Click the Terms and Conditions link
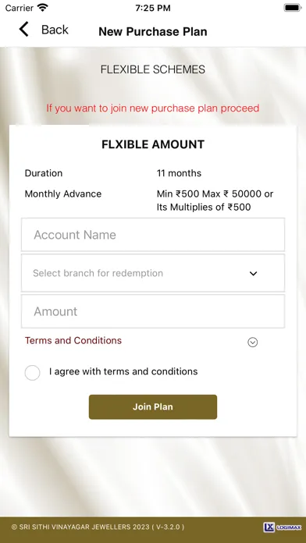306x543 pixels. click(x=73, y=340)
